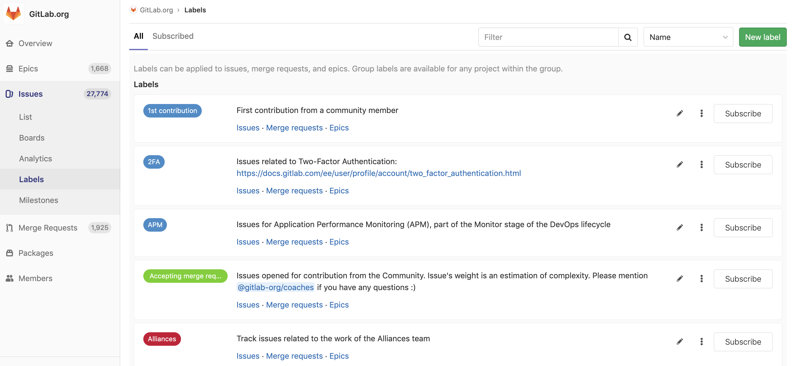Screen dimensions: 793x366
Task: Expand the Issues section in sidebar
Action: 30,93
